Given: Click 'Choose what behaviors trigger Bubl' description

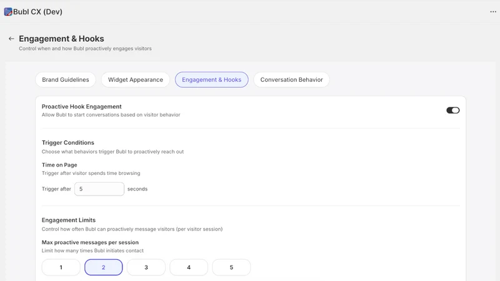Looking at the screenshot, I should point(112,152).
